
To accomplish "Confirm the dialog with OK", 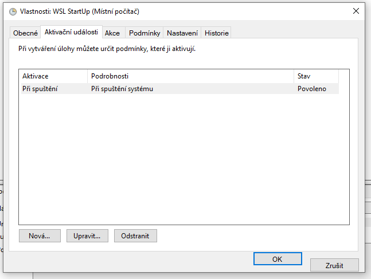I will [x=277, y=259].
